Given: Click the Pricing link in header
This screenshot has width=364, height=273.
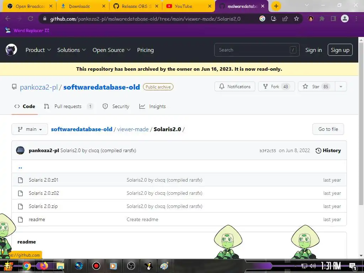Looking at the screenshot, I should pyautogui.click(x=145, y=50).
